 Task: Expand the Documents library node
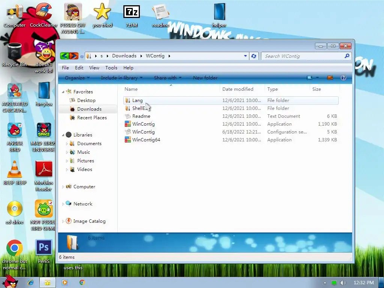coord(67,144)
